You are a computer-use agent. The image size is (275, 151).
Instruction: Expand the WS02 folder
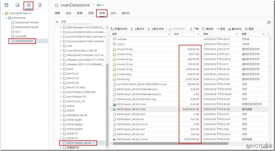tap(60, 106)
